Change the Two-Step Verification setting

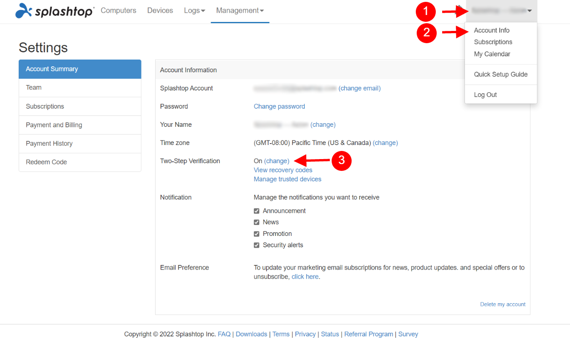coord(277,161)
